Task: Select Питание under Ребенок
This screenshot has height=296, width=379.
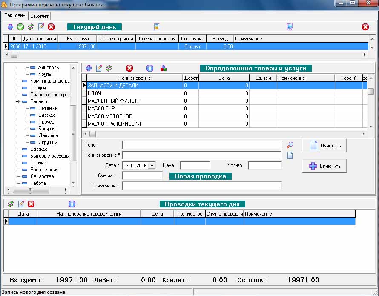Action: [x=47, y=108]
